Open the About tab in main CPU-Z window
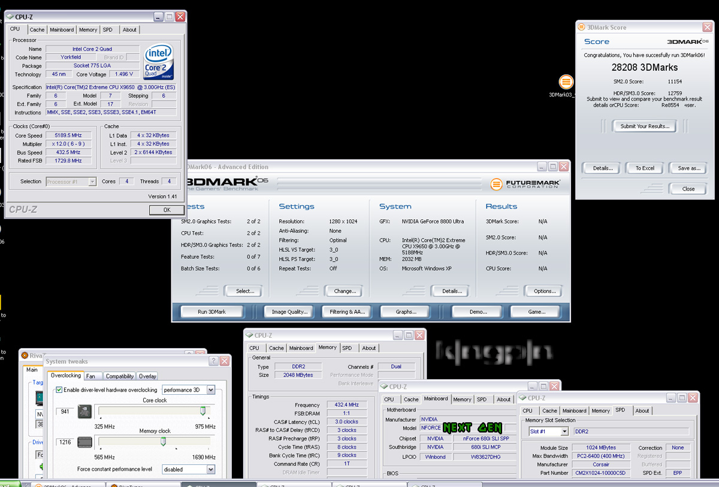 [x=129, y=29]
